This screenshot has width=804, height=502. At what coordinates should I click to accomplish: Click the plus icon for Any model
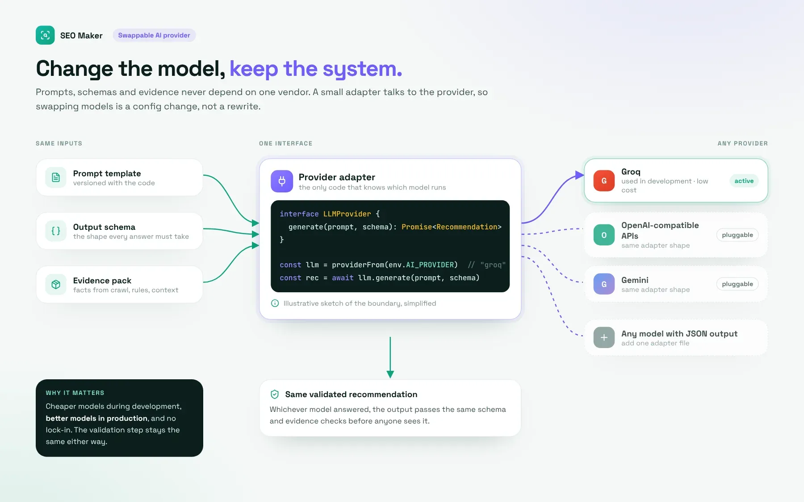click(x=604, y=338)
